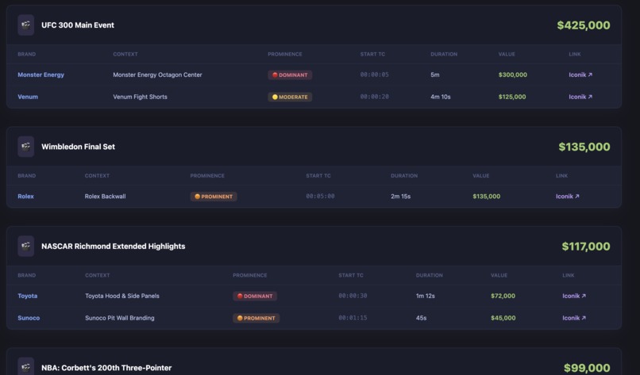Click Monster Energy Octagon Center context cell
Viewport: 640px width, 375px height.
pos(157,75)
